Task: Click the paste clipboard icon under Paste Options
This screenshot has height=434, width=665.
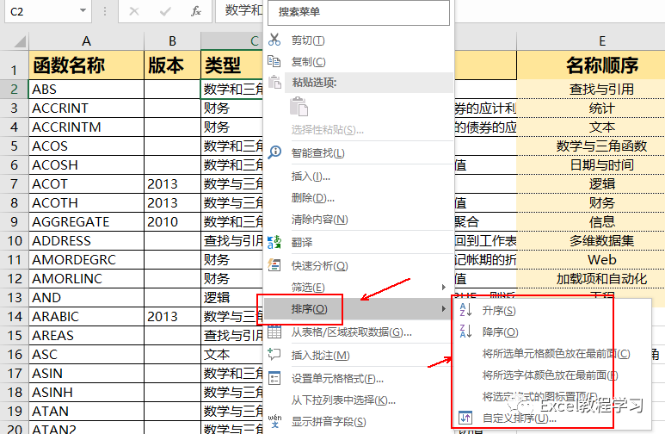Action: click(x=299, y=106)
